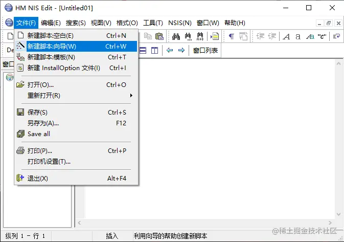Viewport: 344px width, 242px height.
Task: Click the grayed stacked-pages icon beside the pilcrow
Action: click(x=243, y=36)
